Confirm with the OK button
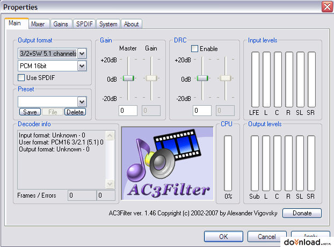The width and height of the screenshot is (334, 247). click(x=223, y=237)
